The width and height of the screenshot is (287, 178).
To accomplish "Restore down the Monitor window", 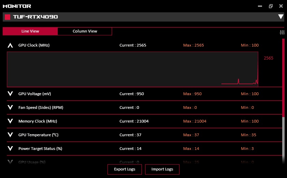I will 271,6.
